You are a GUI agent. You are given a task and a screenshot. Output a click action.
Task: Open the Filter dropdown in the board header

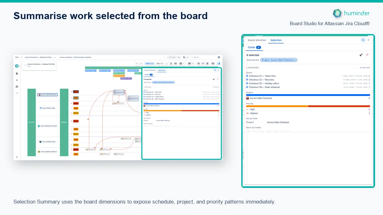point(19,57)
